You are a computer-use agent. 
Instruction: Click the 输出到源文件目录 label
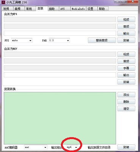[99, 147]
